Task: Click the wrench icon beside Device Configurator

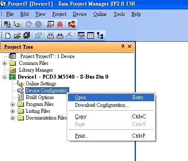Action: click(21, 91)
